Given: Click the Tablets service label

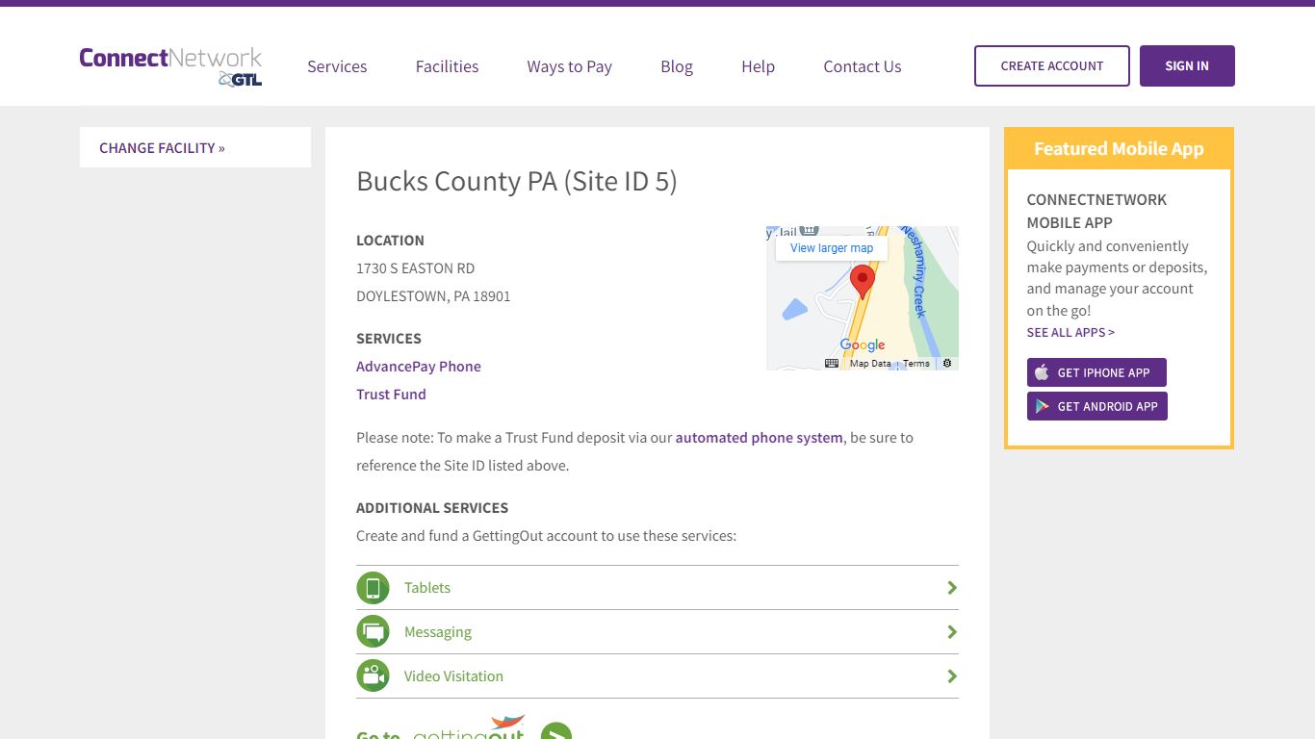Looking at the screenshot, I should [427, 588].
